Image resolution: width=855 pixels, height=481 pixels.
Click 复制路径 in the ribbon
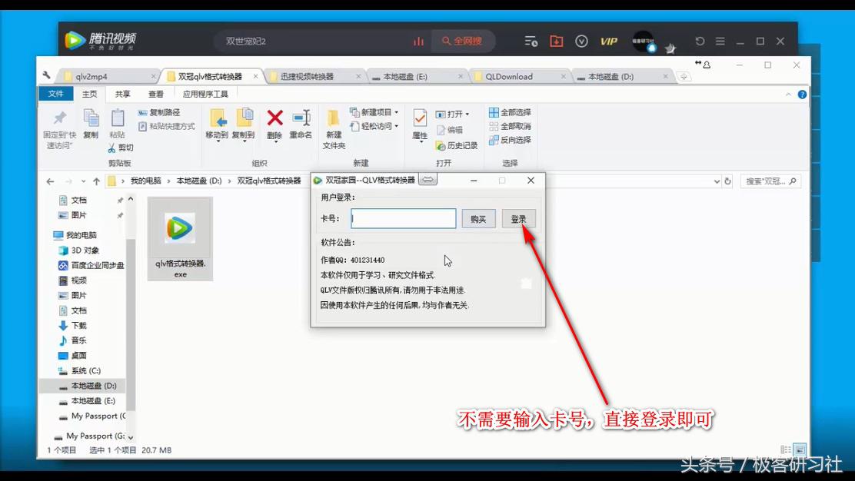pos(158,112)
